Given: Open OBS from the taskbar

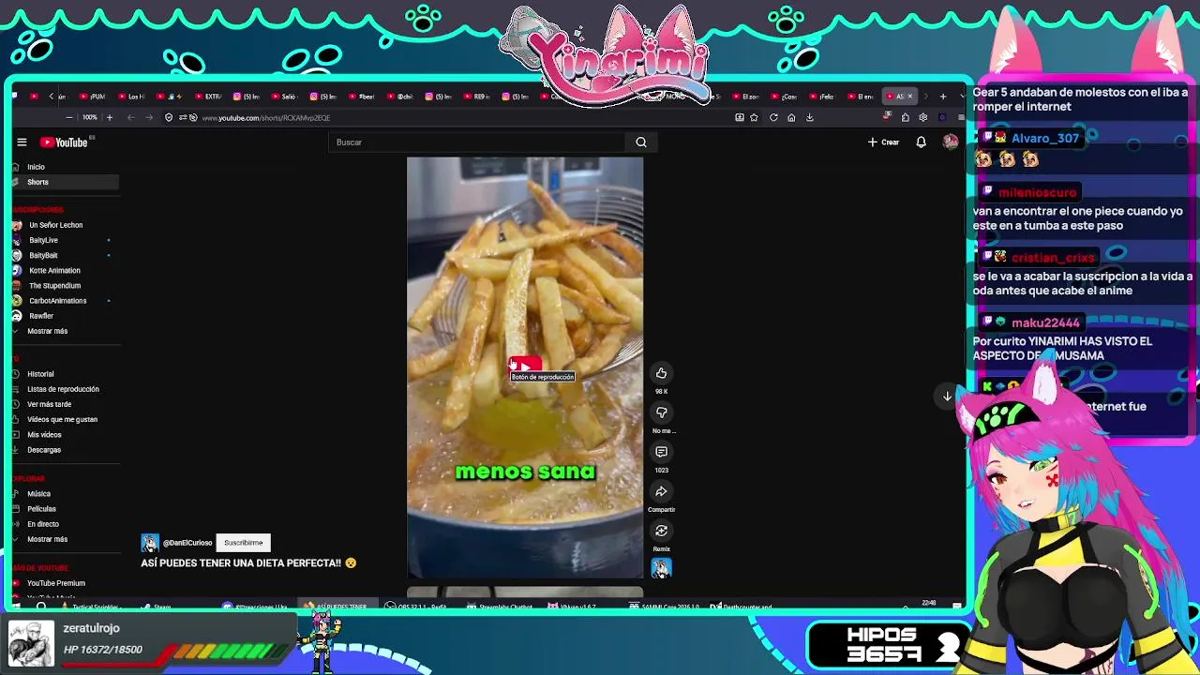Looking at the screenshot, I should [416, 607].
